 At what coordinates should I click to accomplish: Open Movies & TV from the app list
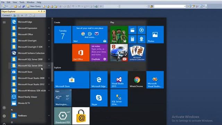[x=28, y=103]
